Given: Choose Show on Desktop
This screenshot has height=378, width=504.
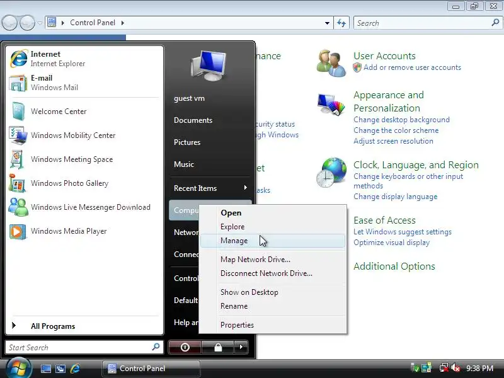Looking at the screenshot, I should pos(273,292).
